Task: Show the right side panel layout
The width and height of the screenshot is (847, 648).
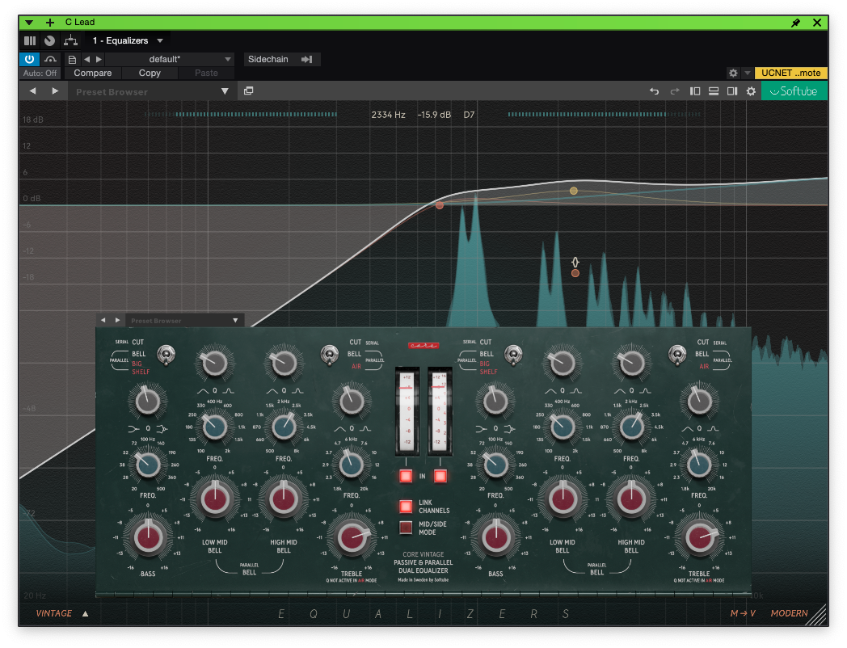Action: point(732,91)
